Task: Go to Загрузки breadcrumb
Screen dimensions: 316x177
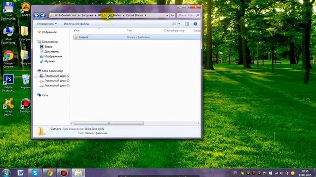Action: coord(87,15)
